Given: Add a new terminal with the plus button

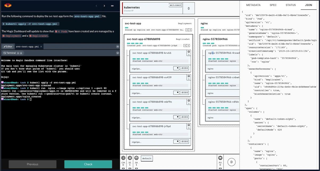Looking at the screenshot, I should 21,53.
